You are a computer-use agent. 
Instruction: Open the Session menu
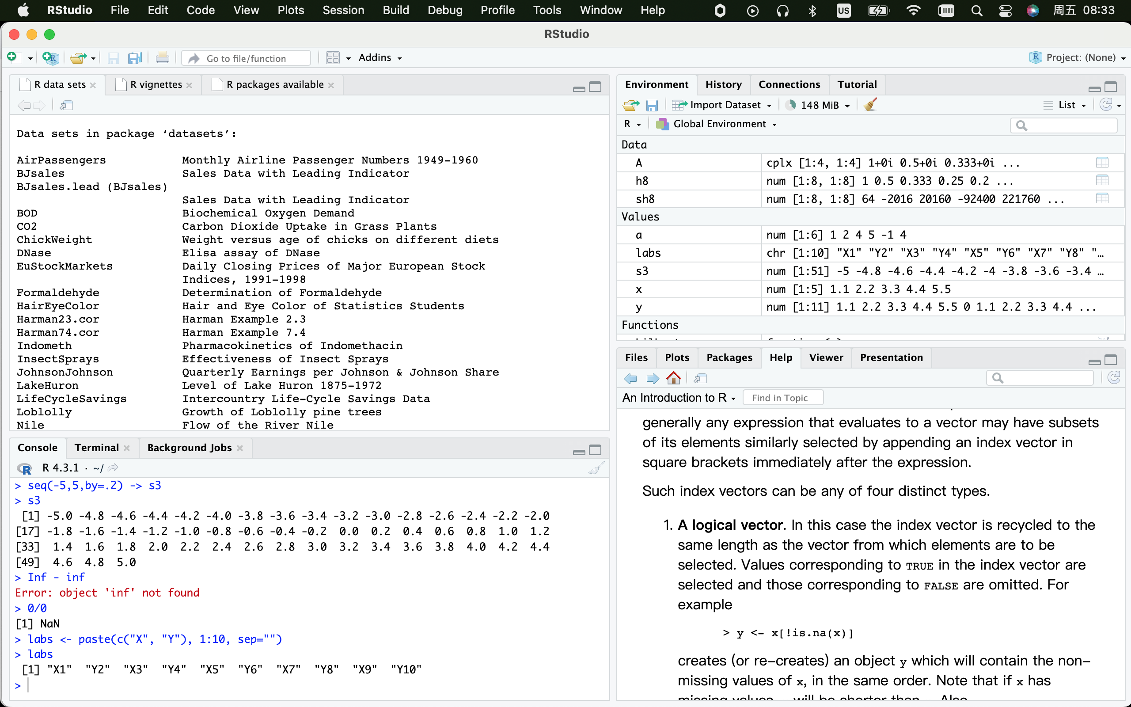click(343, 10)
